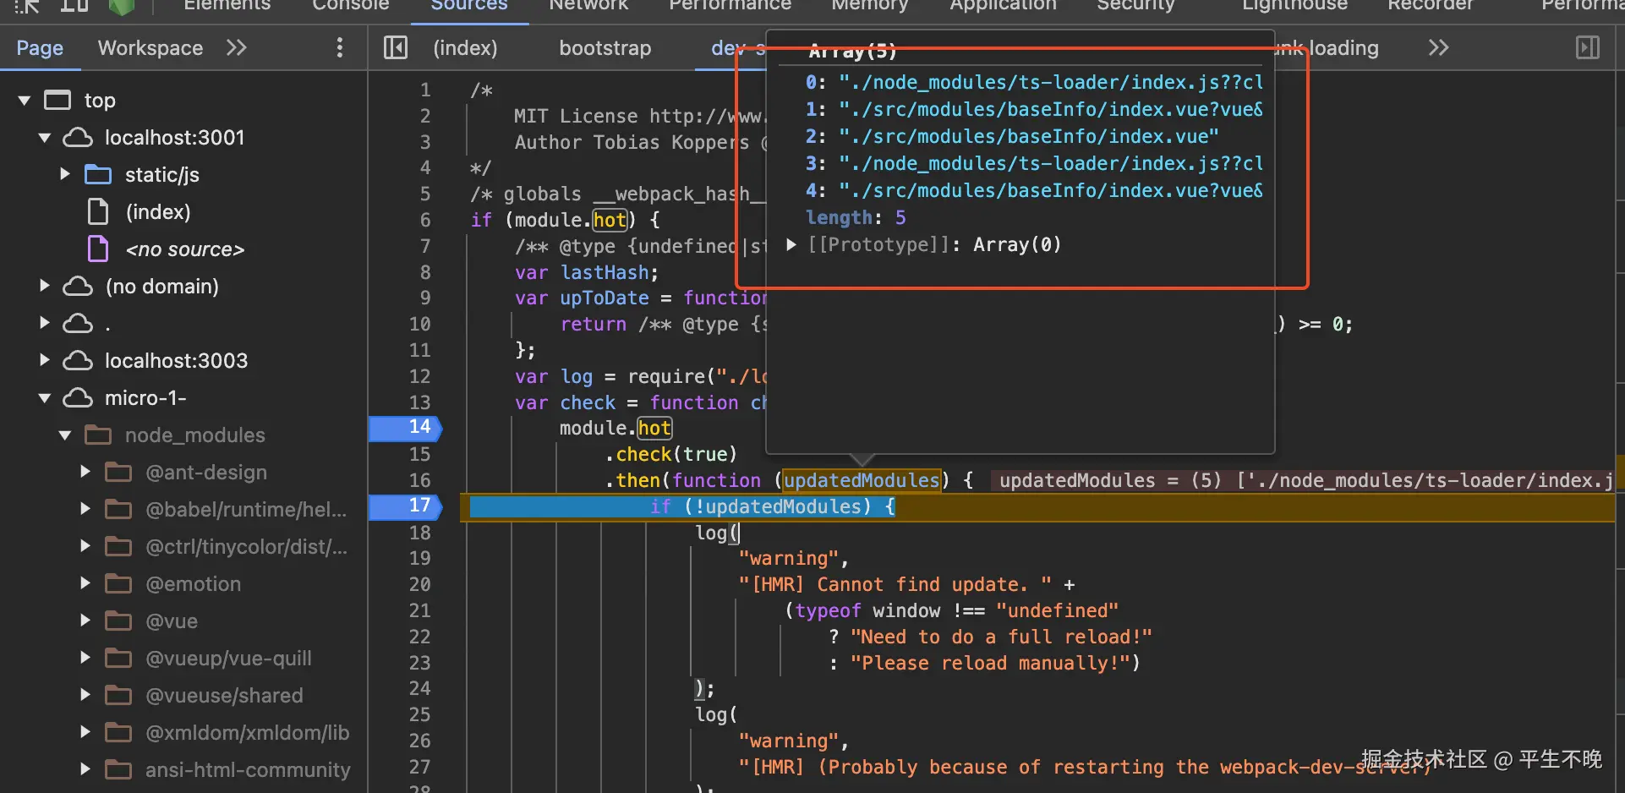Click the node_modules folder icon

(98, 435)
